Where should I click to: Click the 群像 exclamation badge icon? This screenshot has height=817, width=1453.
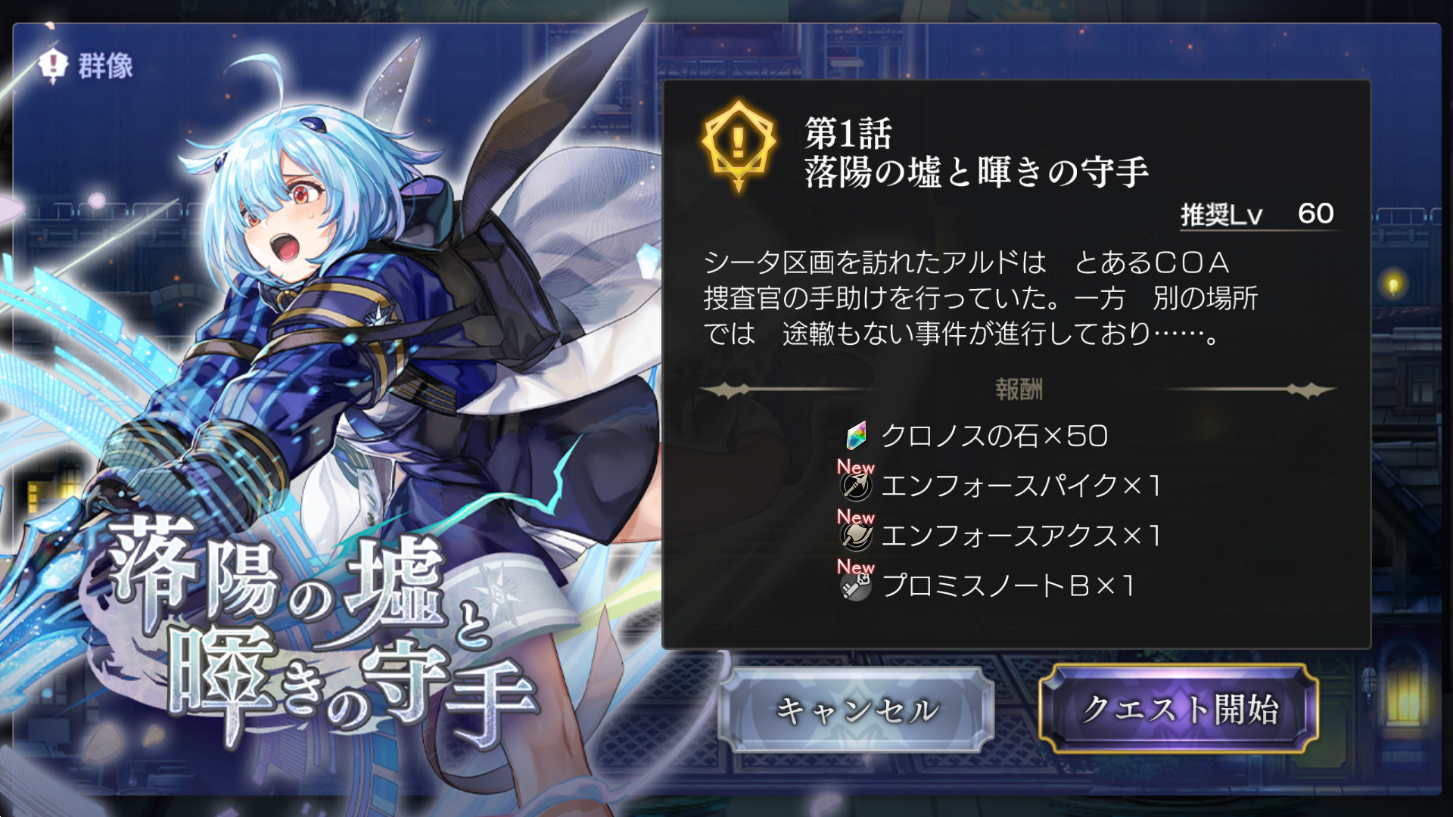click(53, 66)
